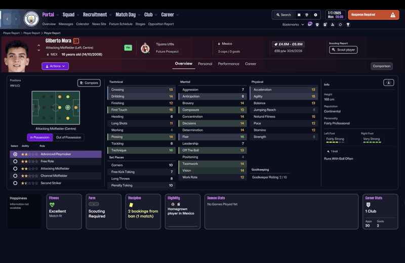Click the Fitness heart icon
Screen dimensions: 405x263
point(52,205)
